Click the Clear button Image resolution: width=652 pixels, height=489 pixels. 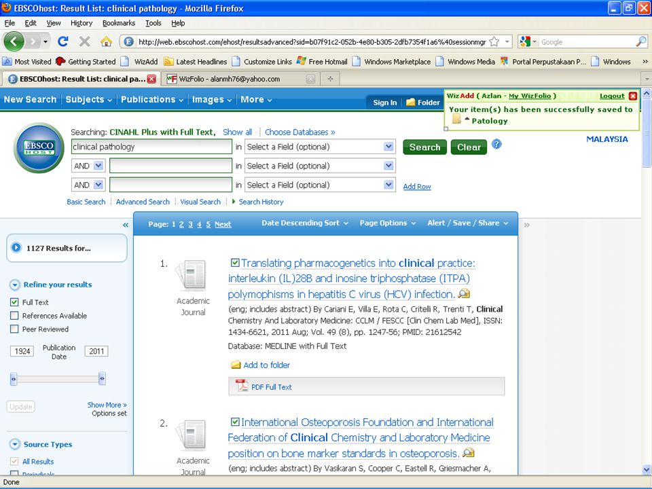coord(469,147)
